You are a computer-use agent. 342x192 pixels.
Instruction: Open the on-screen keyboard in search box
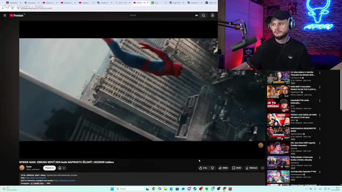point(196,15)
